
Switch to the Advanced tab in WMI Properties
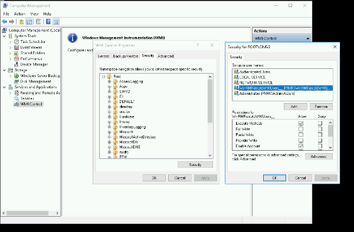click(165, 56)
